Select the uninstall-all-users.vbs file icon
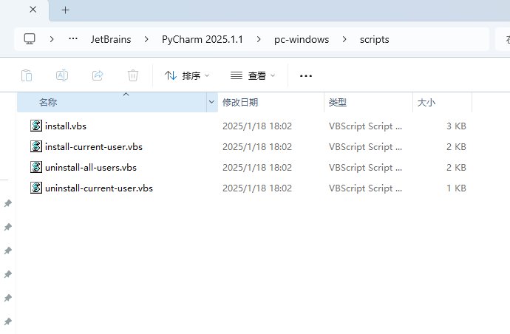510x334 pixels. coord(36,168)
